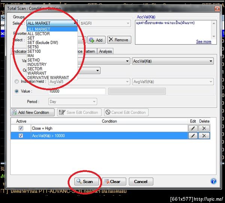Close the Total Scan dialog

pos(217,9)
